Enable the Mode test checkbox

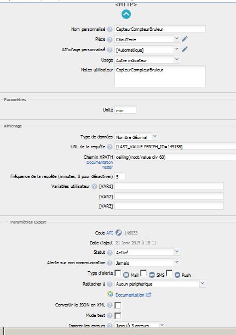(x=118, y=316)
